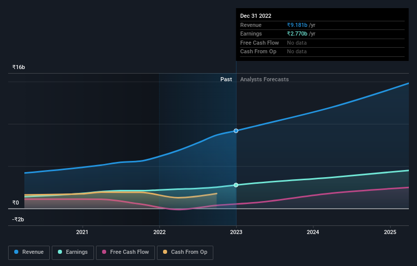Click the ₹9.181b revenue value in tooltip
The image size is (417, 266).
click(297, 25)
